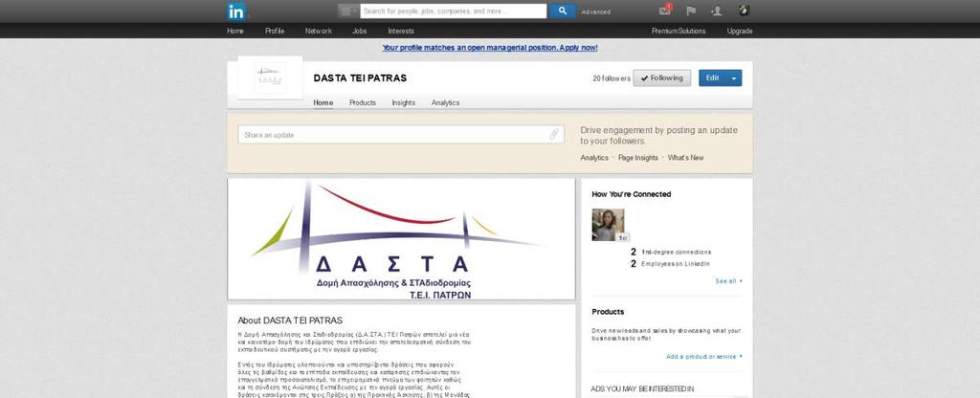Click the add connections person icon
This screenshot has width=980, height=398.
716,11
